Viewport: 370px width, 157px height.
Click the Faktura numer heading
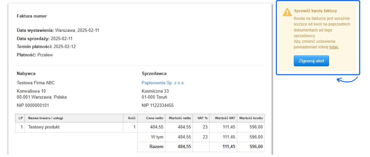point(32,16)
